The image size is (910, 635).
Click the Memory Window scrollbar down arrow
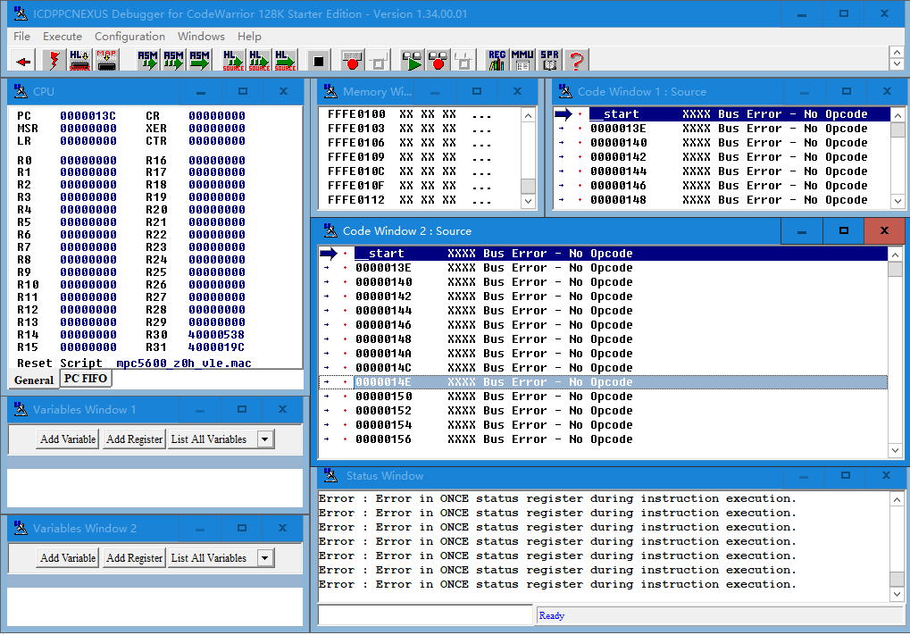tap(528, 201)
